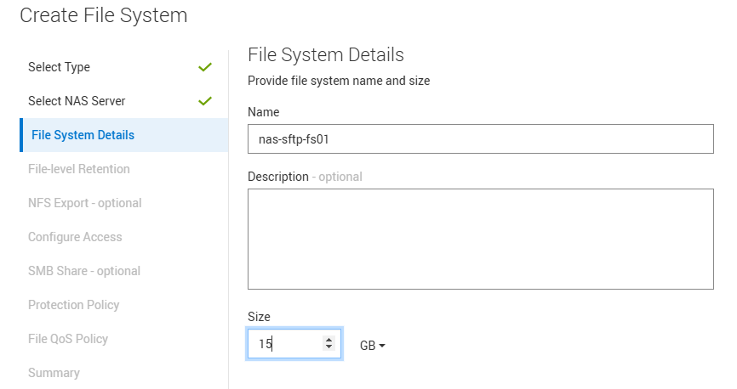The image size is (737, 389).
Task: Click inside the Size number field
Action: (285, 344)
